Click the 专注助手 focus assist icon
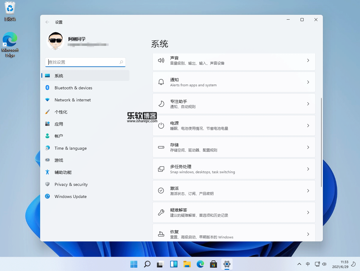 coord(161,104)
